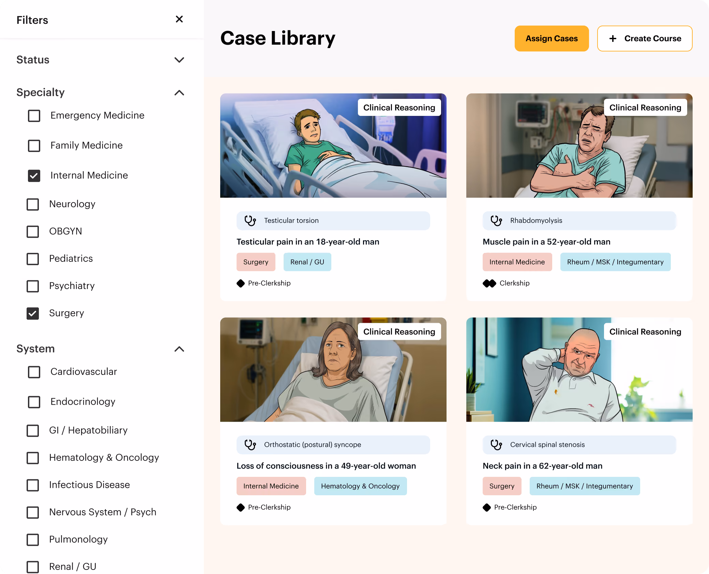Check the Hematology & Oncology filter checkbox
709x574 pixels.
pos(33,458)
